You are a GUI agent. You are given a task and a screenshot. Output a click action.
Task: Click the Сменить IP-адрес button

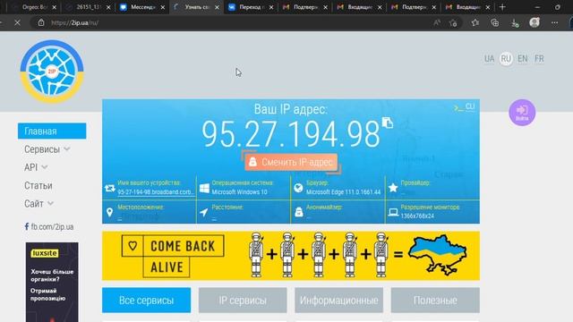pos(291,162)
